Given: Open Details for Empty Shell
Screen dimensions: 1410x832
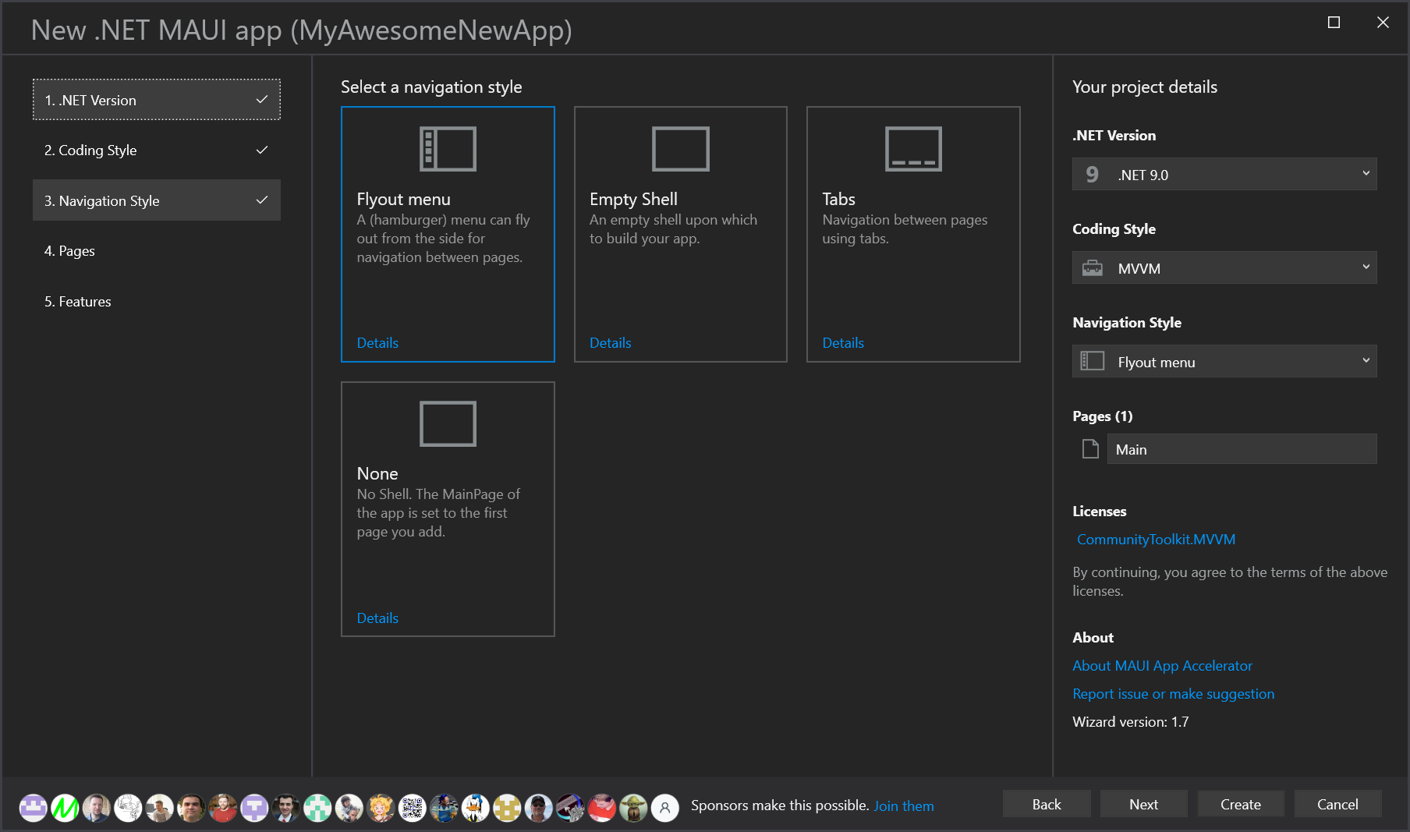Looking at the screenshot, I should 610,343.
